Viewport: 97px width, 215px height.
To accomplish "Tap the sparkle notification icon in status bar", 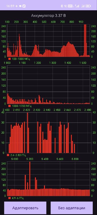I will [x=17, y=6].
